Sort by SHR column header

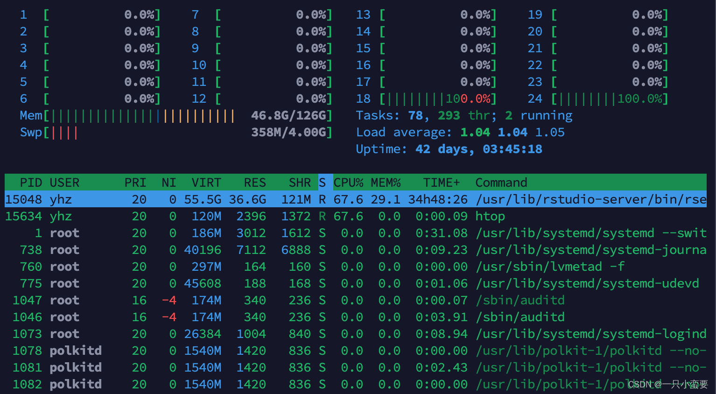tap(300, 183)
